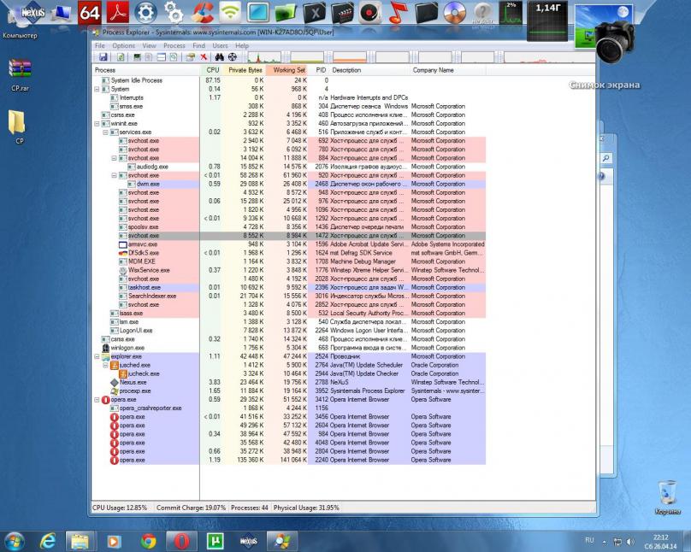Open the Process menu

click(174, 45)
